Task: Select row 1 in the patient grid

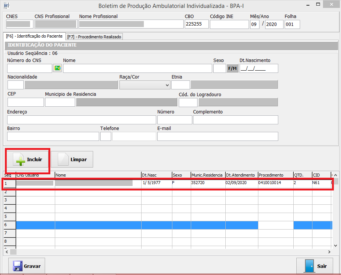Action: point(9,183)
